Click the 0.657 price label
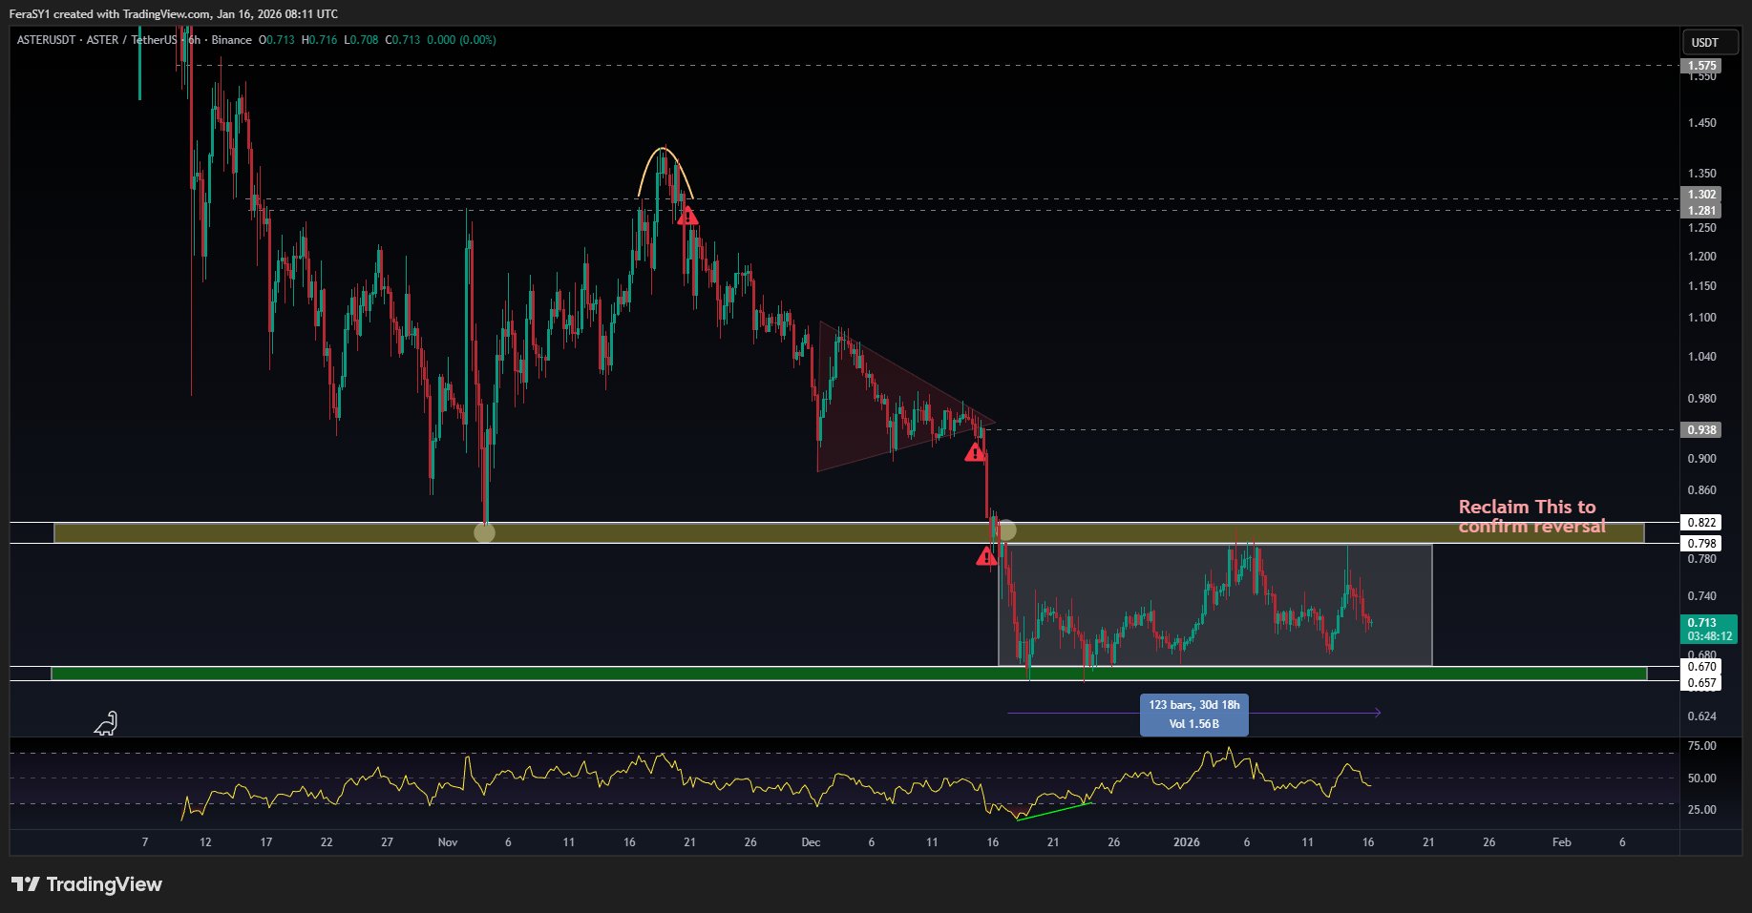The width and height of the screenshot is (1752, 913). (1701, 683)
